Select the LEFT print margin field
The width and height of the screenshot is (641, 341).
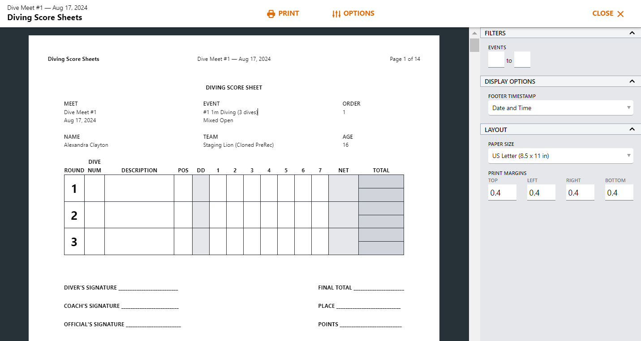pyautogui.click(x=541, y=192)
